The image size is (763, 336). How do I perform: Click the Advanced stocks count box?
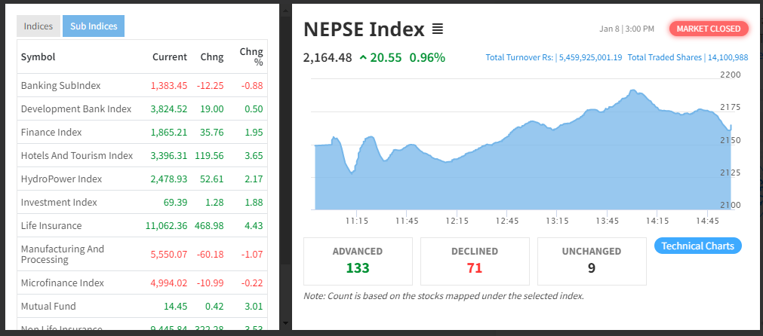pyautogui.click(x=358, y=261)
